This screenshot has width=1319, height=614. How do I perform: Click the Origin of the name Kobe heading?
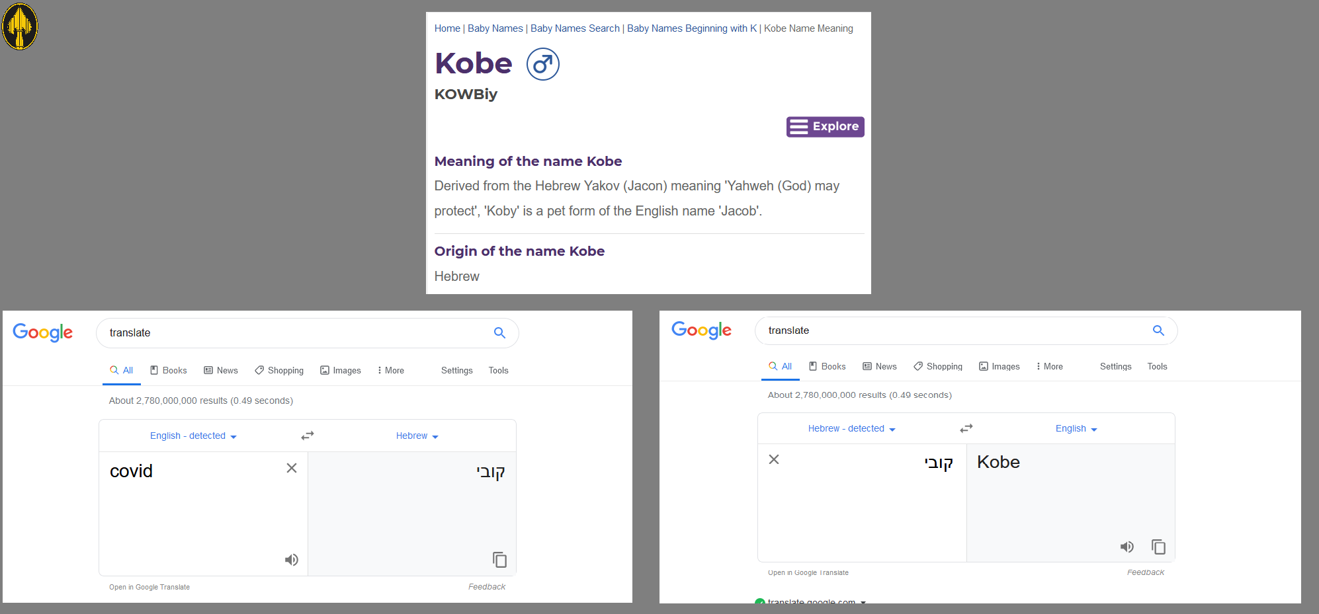click(x=519, y=251)
